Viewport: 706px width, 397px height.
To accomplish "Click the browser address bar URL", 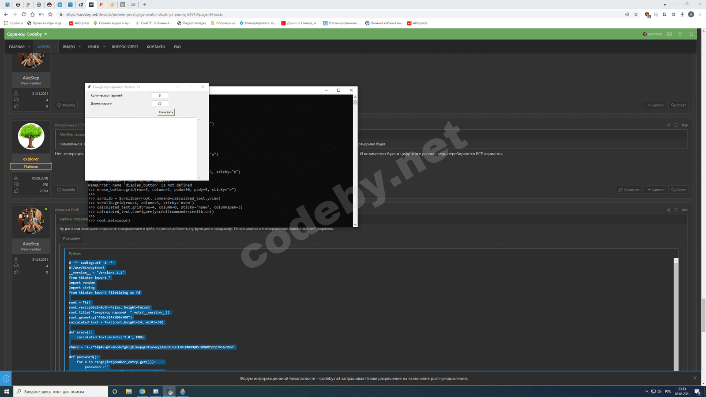I will 144,14.
